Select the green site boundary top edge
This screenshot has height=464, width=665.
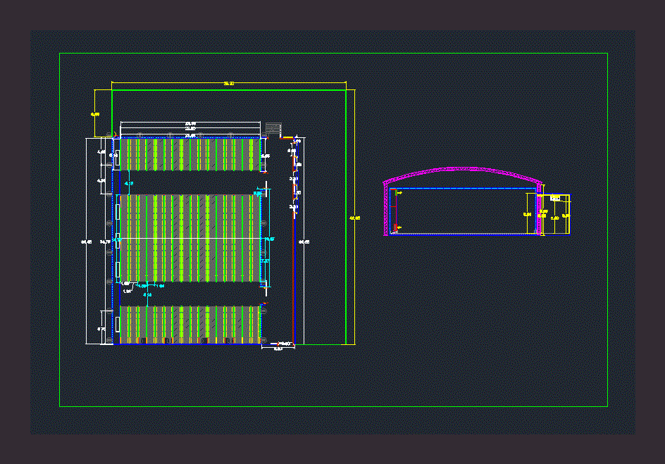(x=229, y=90)
